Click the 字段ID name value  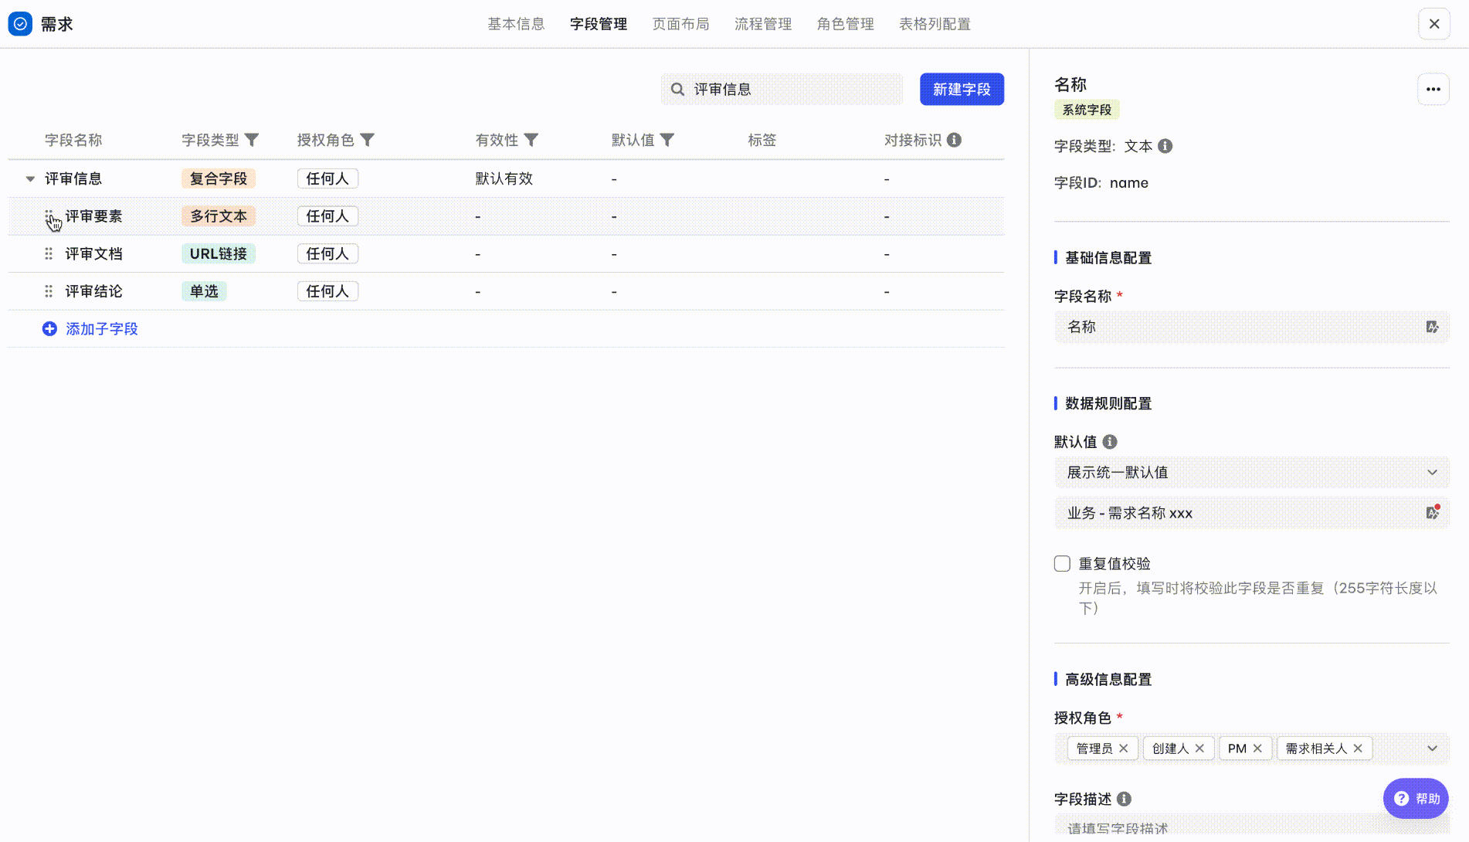pos(1129,183)
